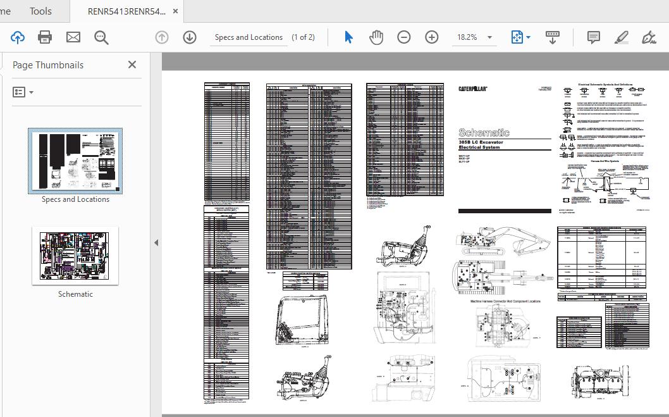
Task: Click the 18.2% zoom value field
Action: [x=467, y=37]
